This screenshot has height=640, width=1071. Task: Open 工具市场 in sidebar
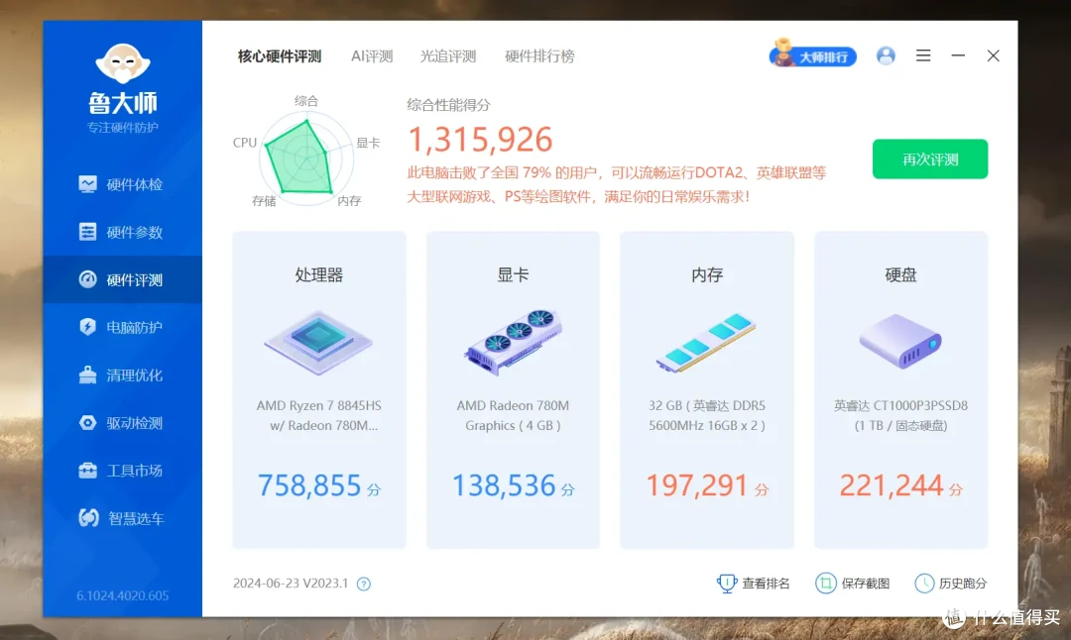[122, 471]
